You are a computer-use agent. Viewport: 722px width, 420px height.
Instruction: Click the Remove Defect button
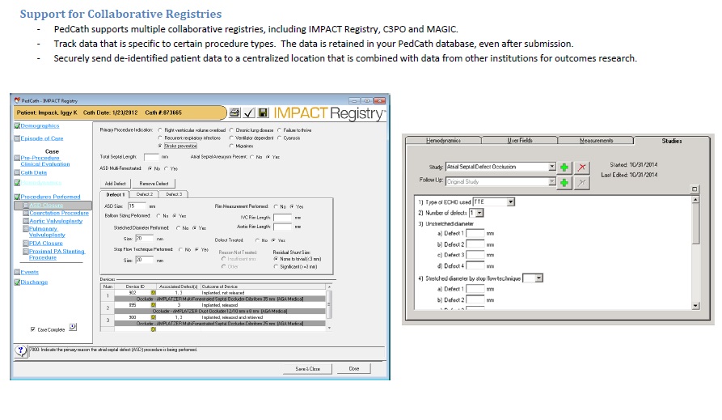click(154, 184)
